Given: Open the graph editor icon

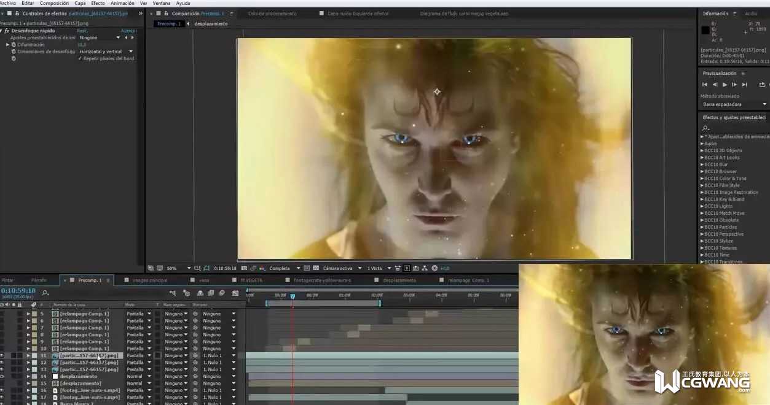Looking at the screenshot, I should coord(235,293).
